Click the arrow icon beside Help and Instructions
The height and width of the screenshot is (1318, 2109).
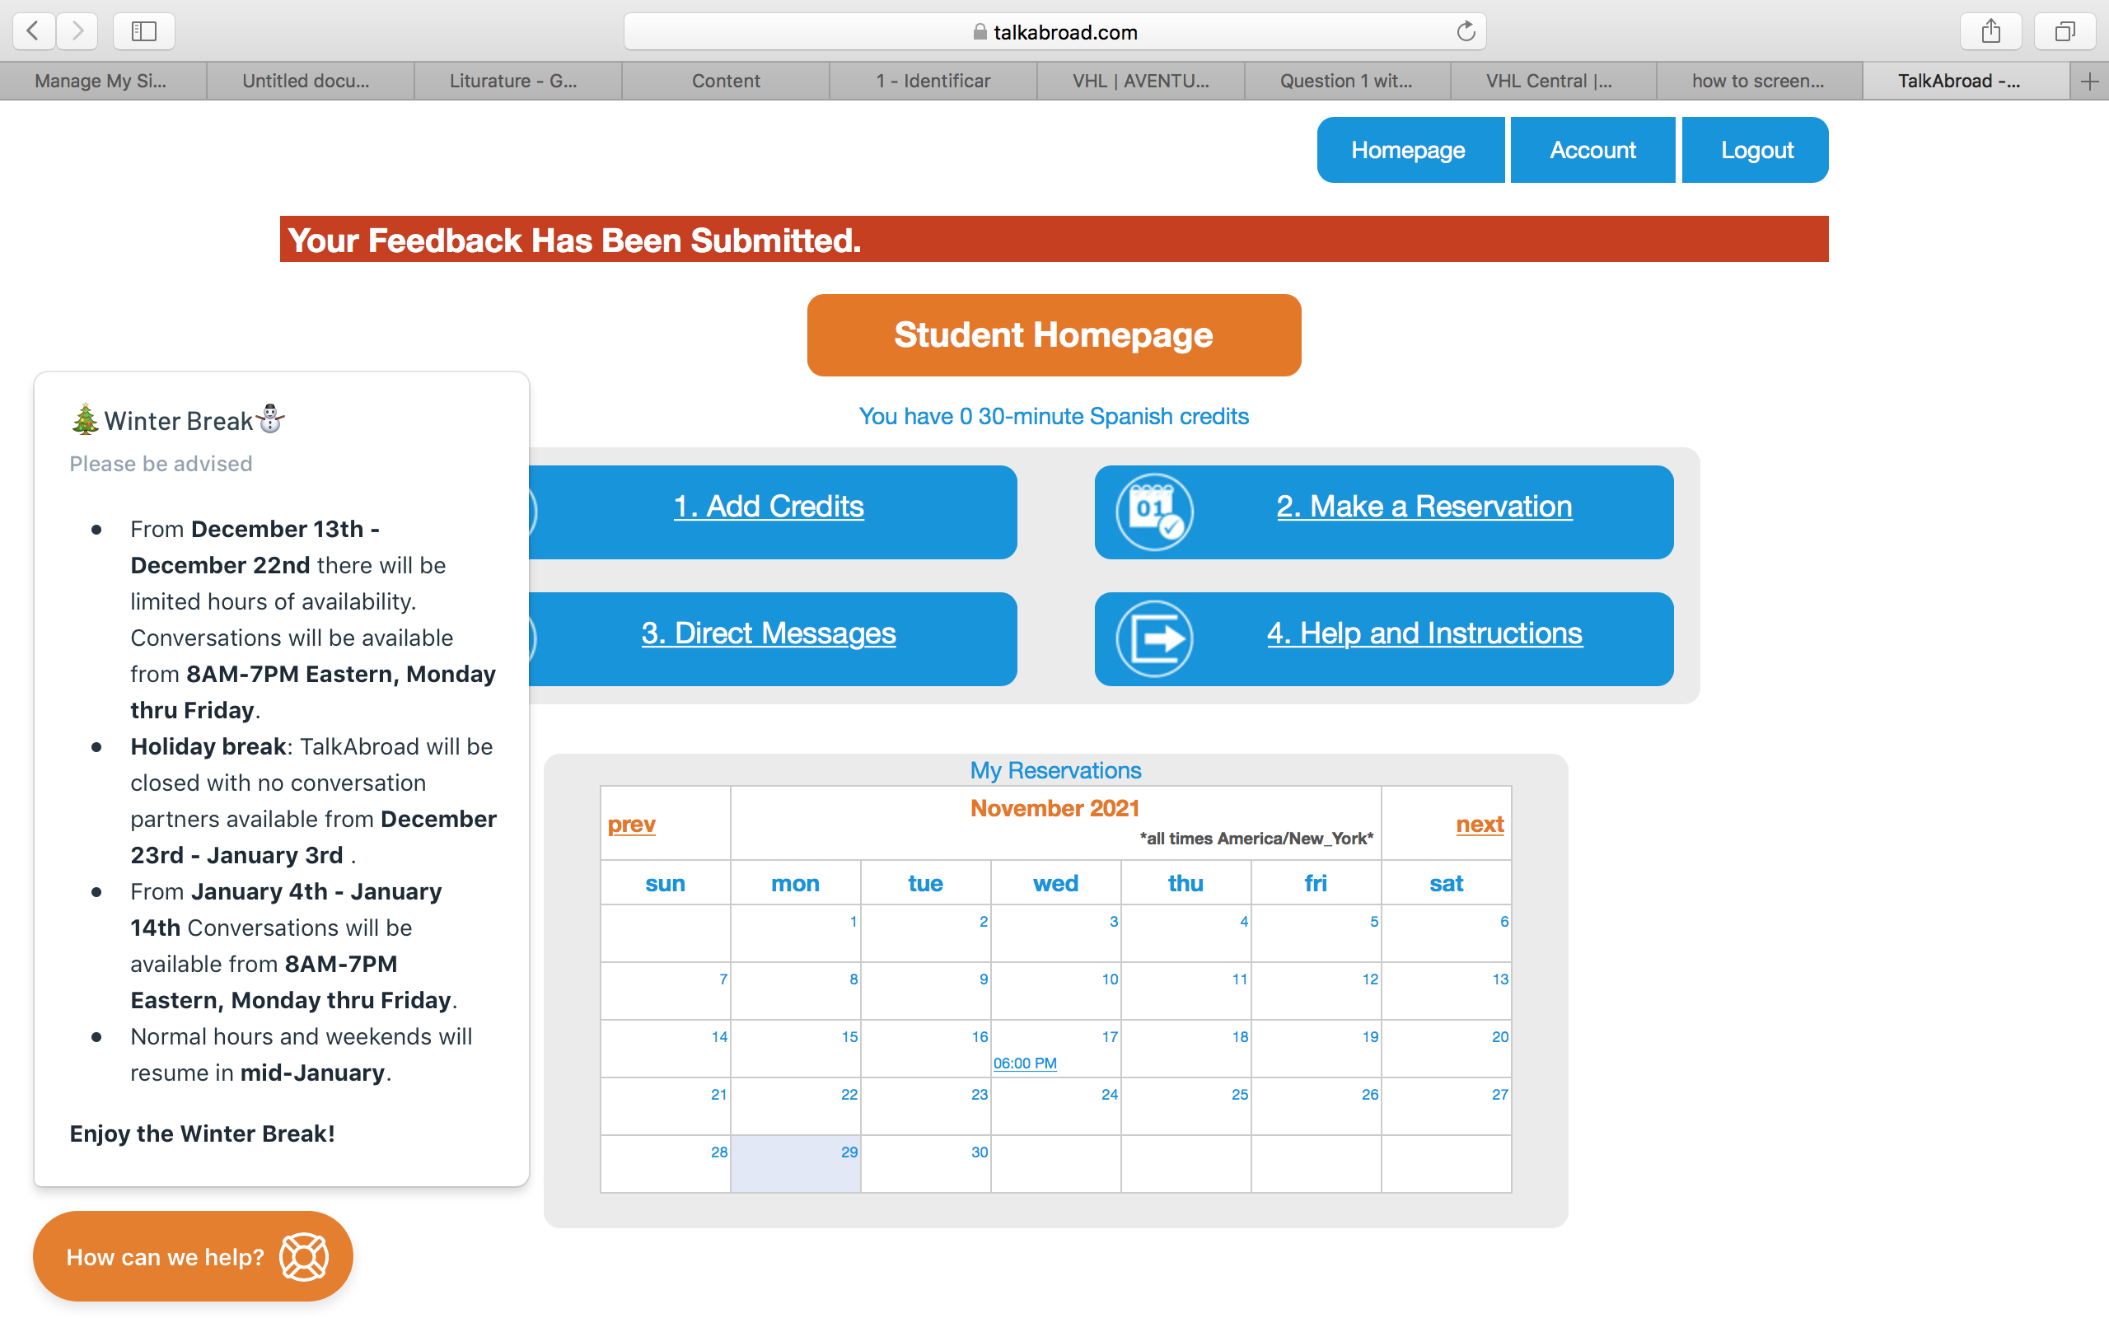1155,639
